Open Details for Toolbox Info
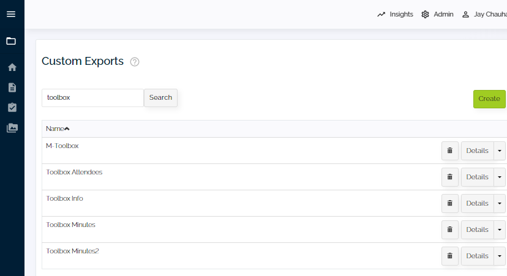 pos(477,203)
